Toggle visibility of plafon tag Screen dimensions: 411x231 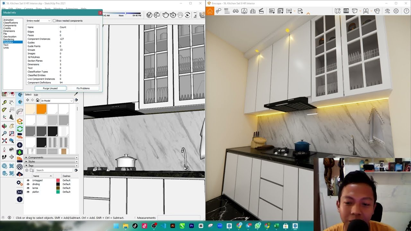28,192
